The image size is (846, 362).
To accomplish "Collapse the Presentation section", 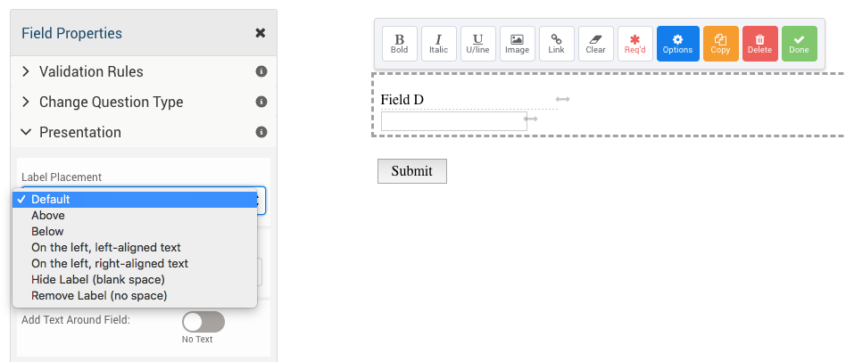I will tap(144, 132).
